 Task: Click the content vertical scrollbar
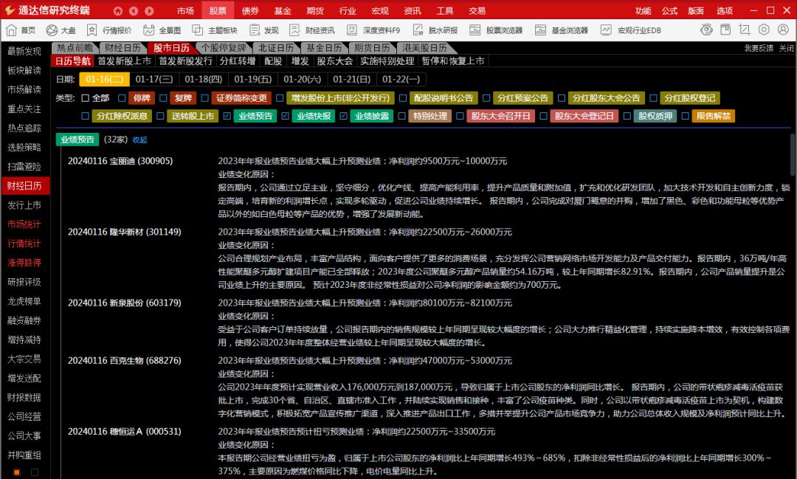click(793, 155)
